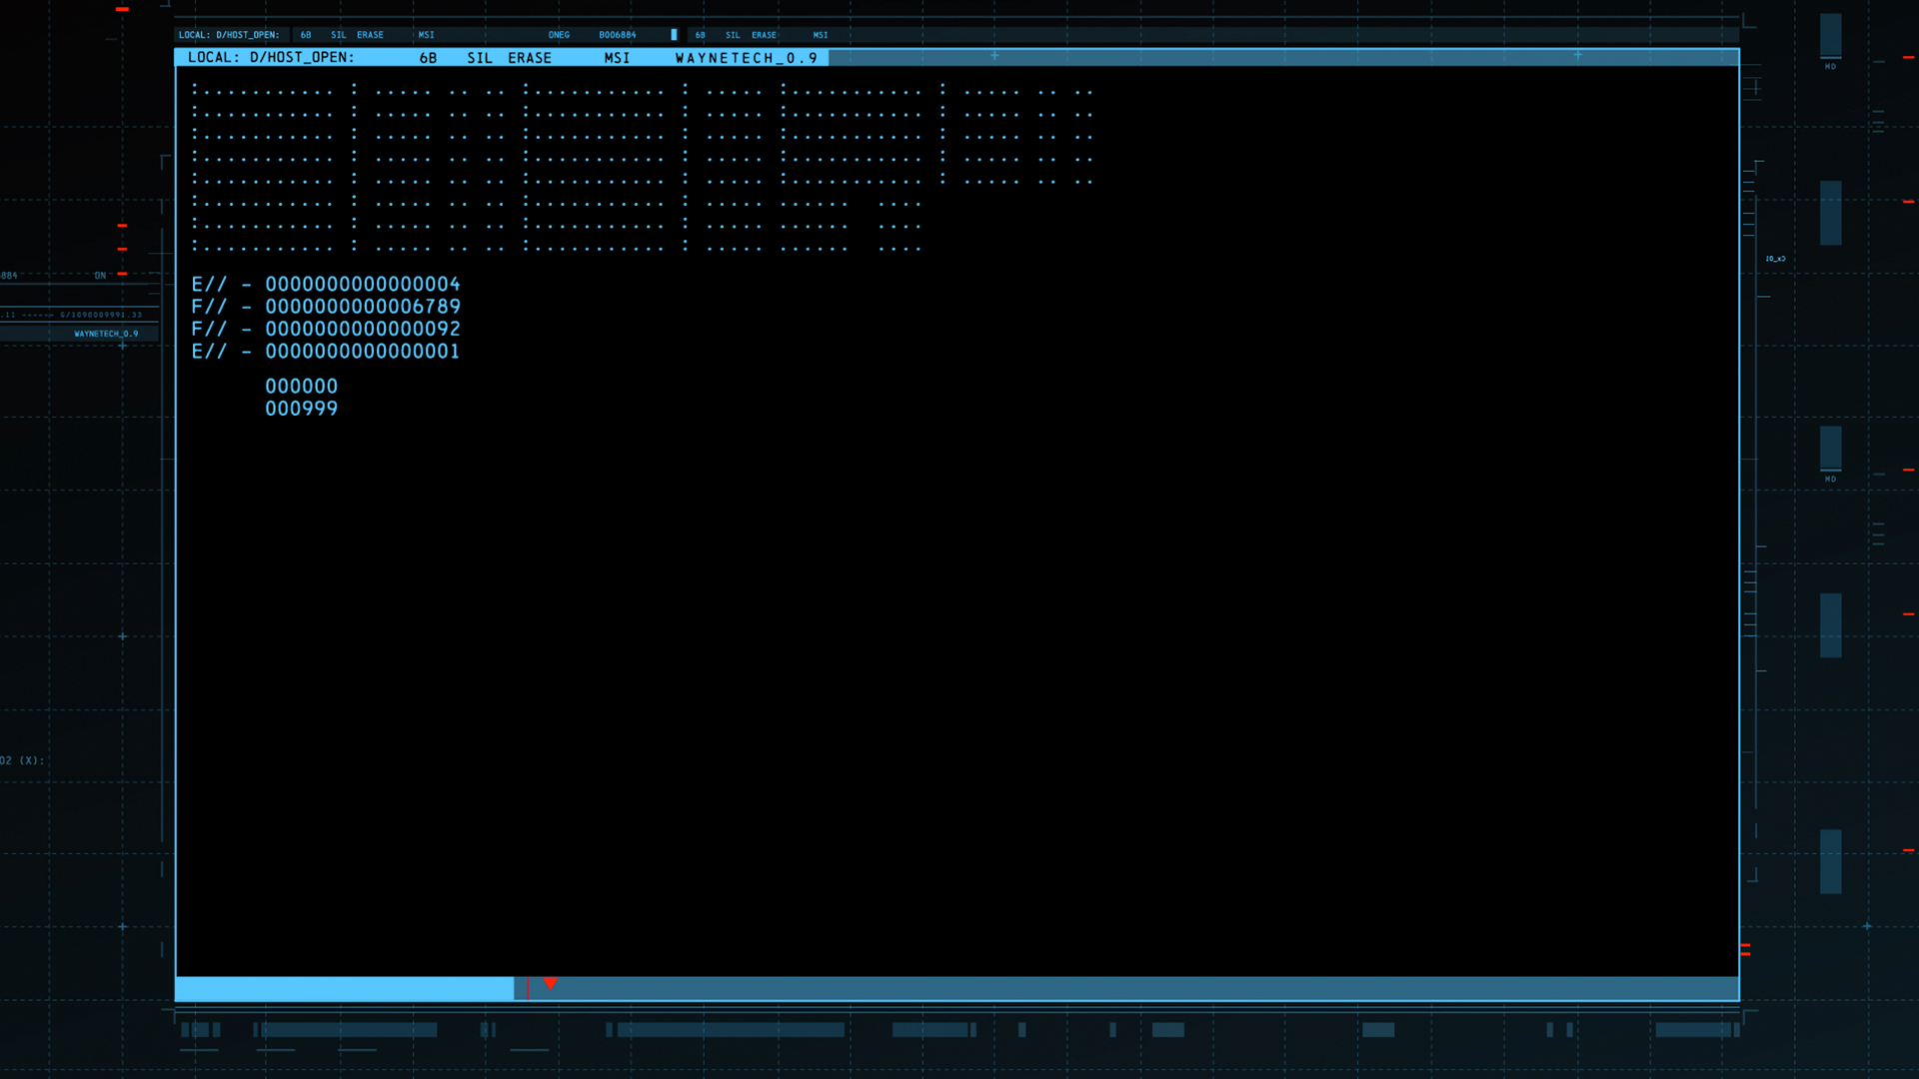The image size is (1919, 1079).
Task: Click the 02 (X): label on the left edge
Action: (x=22, y=761)
